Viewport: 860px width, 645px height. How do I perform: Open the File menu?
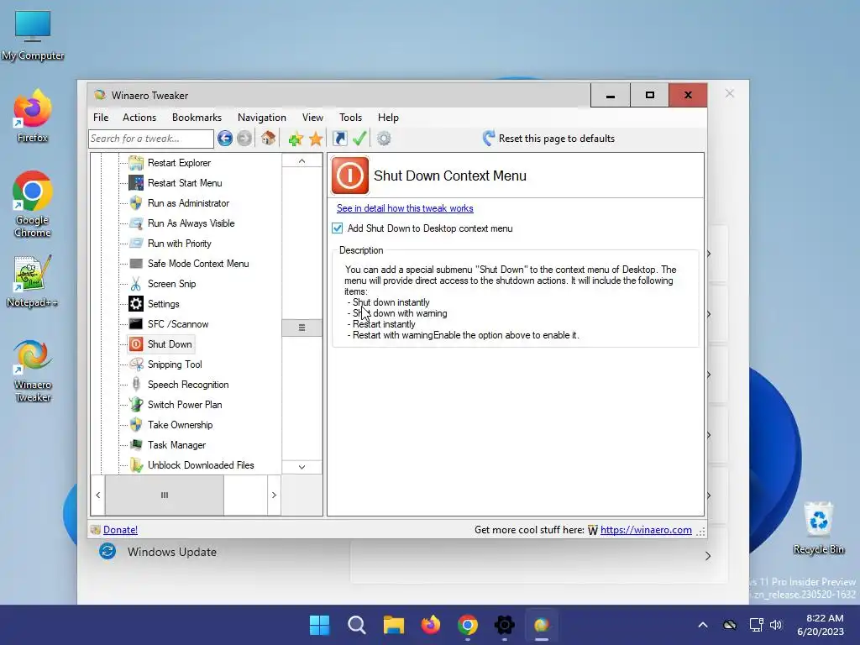101,118
